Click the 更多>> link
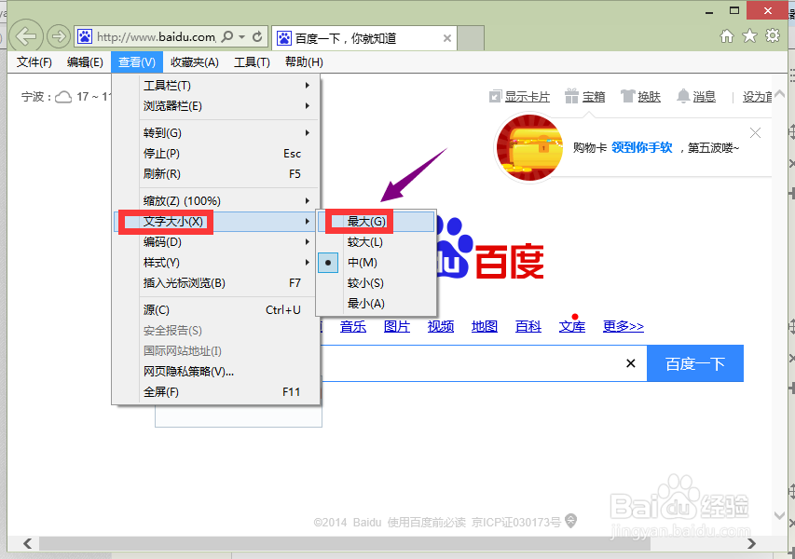The height and width of the screenshot is (559, 795). [x=624, y=326]
